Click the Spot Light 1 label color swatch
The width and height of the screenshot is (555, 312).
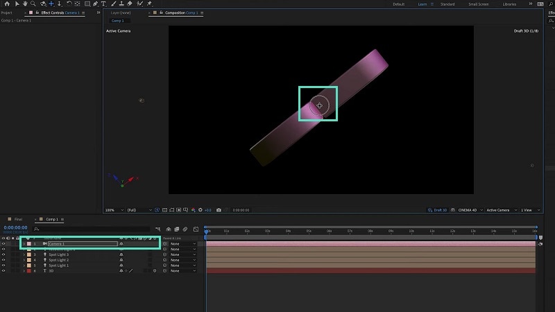pyautogui.click(x=28, y=266)
